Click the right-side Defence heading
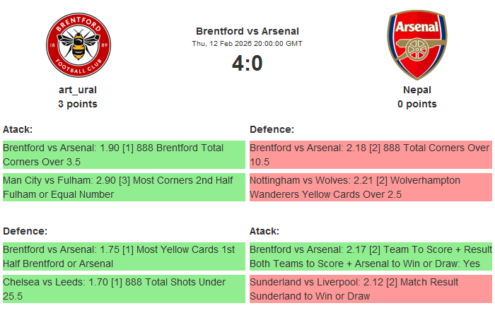The height and width of the screenshot is (325, 495). click(x=272, y=129)
